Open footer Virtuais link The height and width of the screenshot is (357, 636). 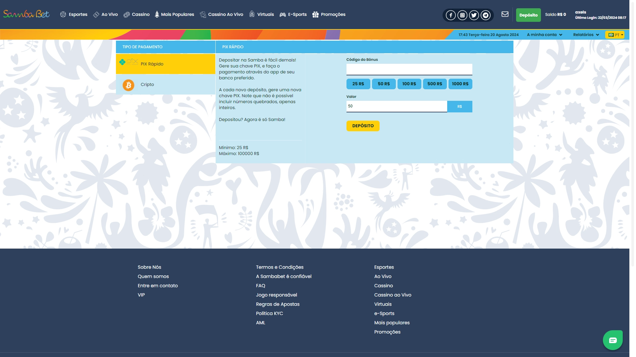[x=383, y=304]
